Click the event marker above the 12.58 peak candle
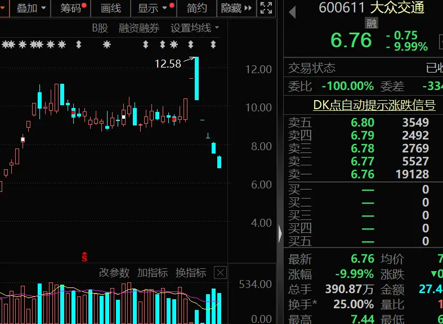The height and width of the screenshot is (324, 443). point(191,44)
